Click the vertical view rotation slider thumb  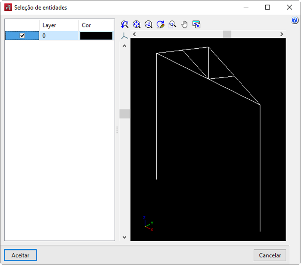tap(125, 114)
